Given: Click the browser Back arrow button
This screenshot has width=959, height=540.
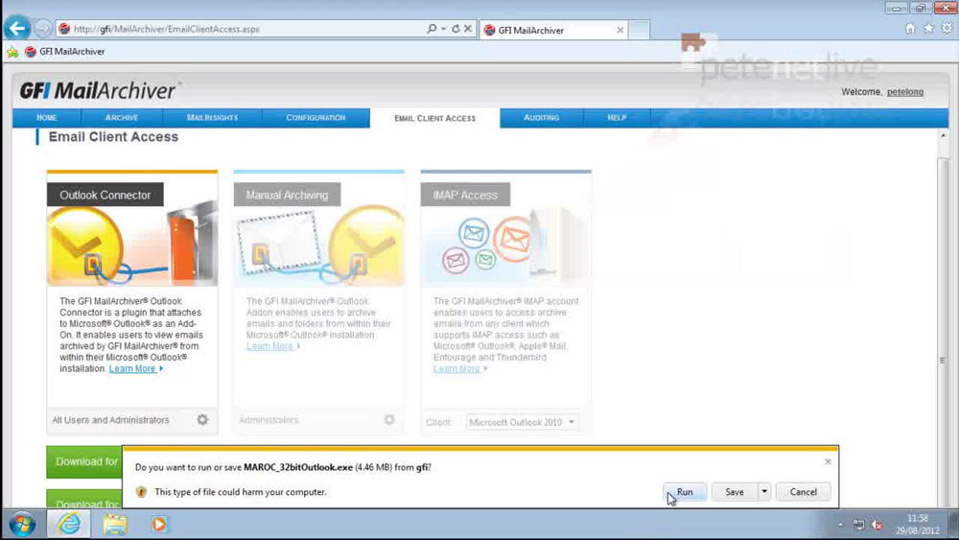Looking at the screenshot, I should tap(17, 28).
